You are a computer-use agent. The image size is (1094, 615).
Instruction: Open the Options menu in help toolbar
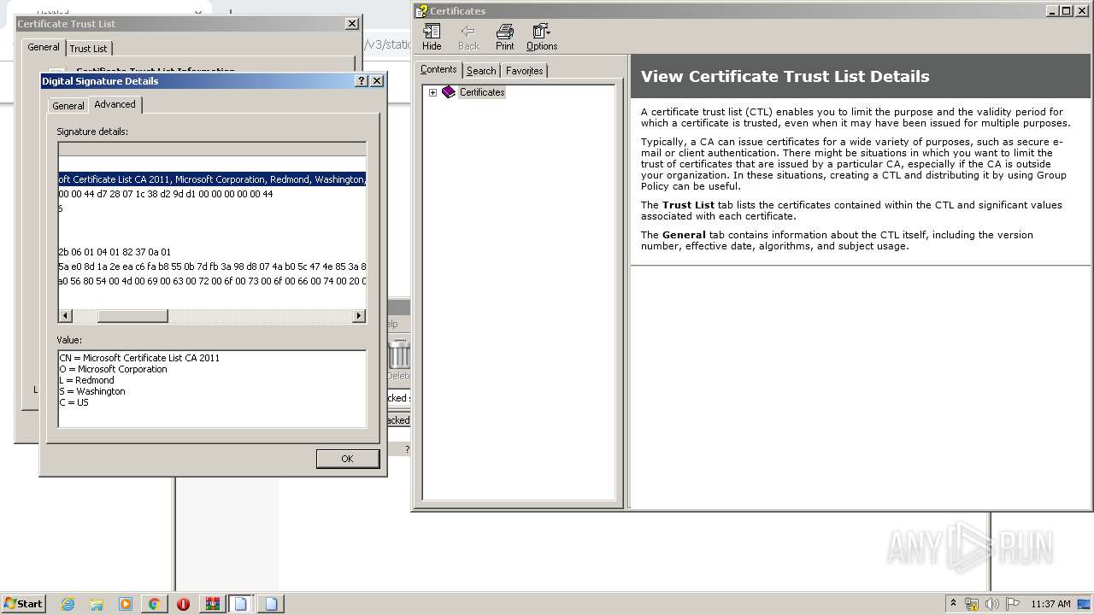tap(541, 37)
